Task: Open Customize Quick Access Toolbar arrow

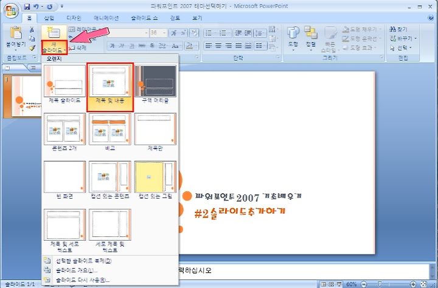Action: (62, 6)
